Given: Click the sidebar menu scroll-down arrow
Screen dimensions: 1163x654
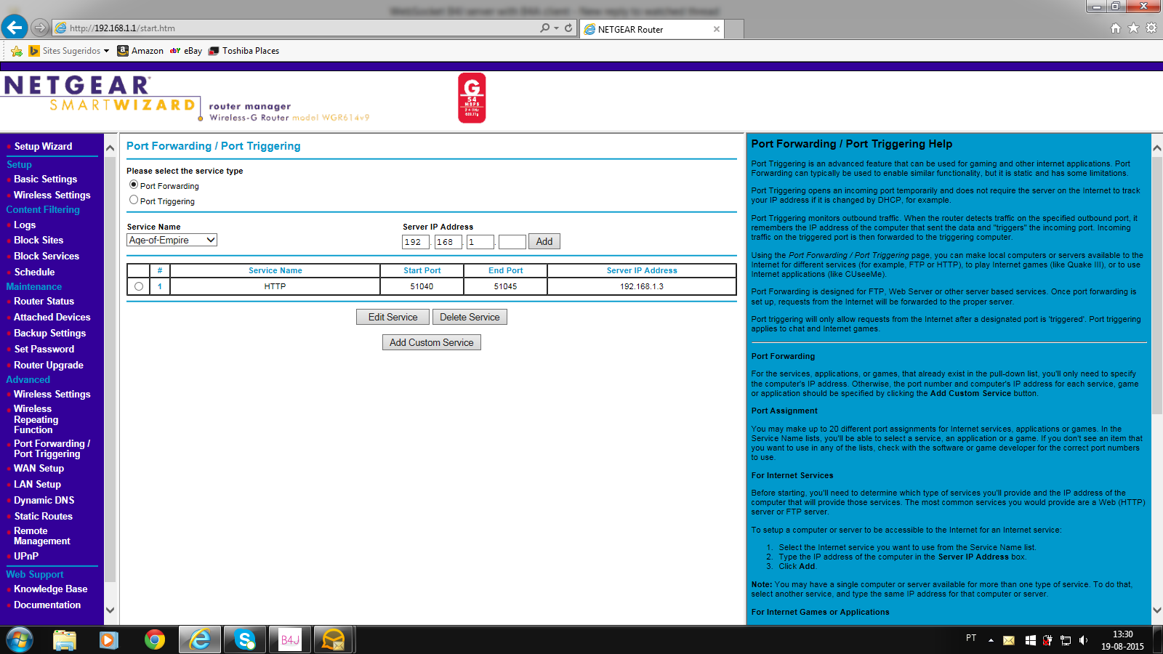Looking at the screenshot, I should tap(110, 610).
